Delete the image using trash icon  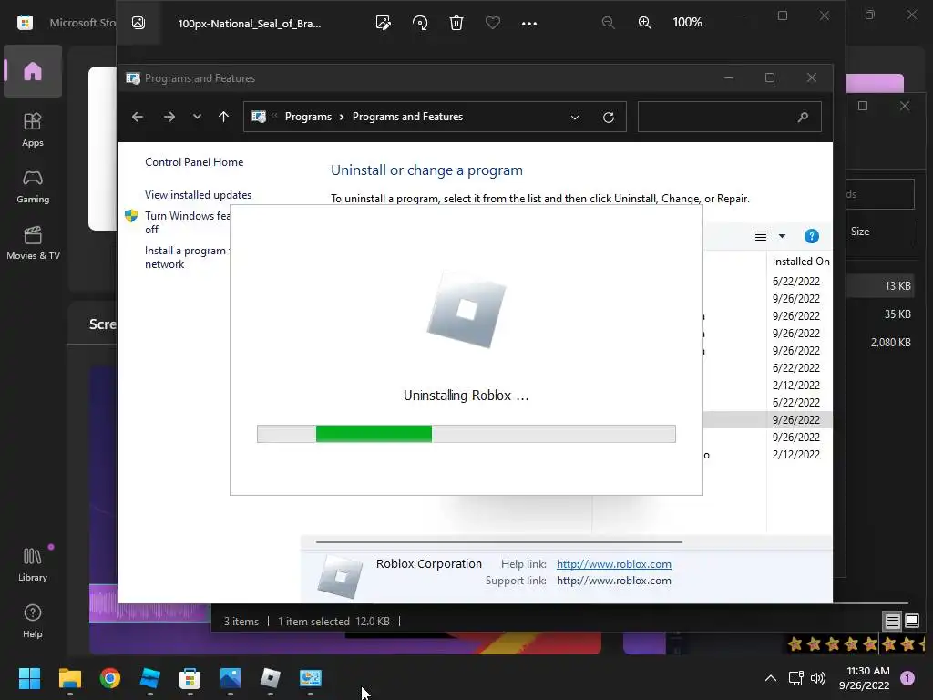coord(456,23)
